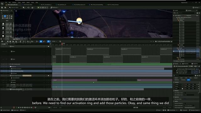Click the Sequencer save sequence icon

pos(8,41)
